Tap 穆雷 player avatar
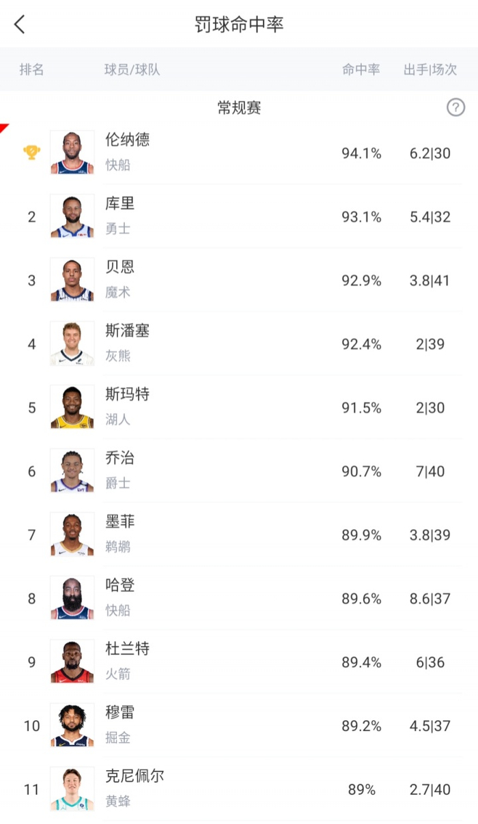Image resolution: width=478 pixels, height=824 pixels. [72, 725]
